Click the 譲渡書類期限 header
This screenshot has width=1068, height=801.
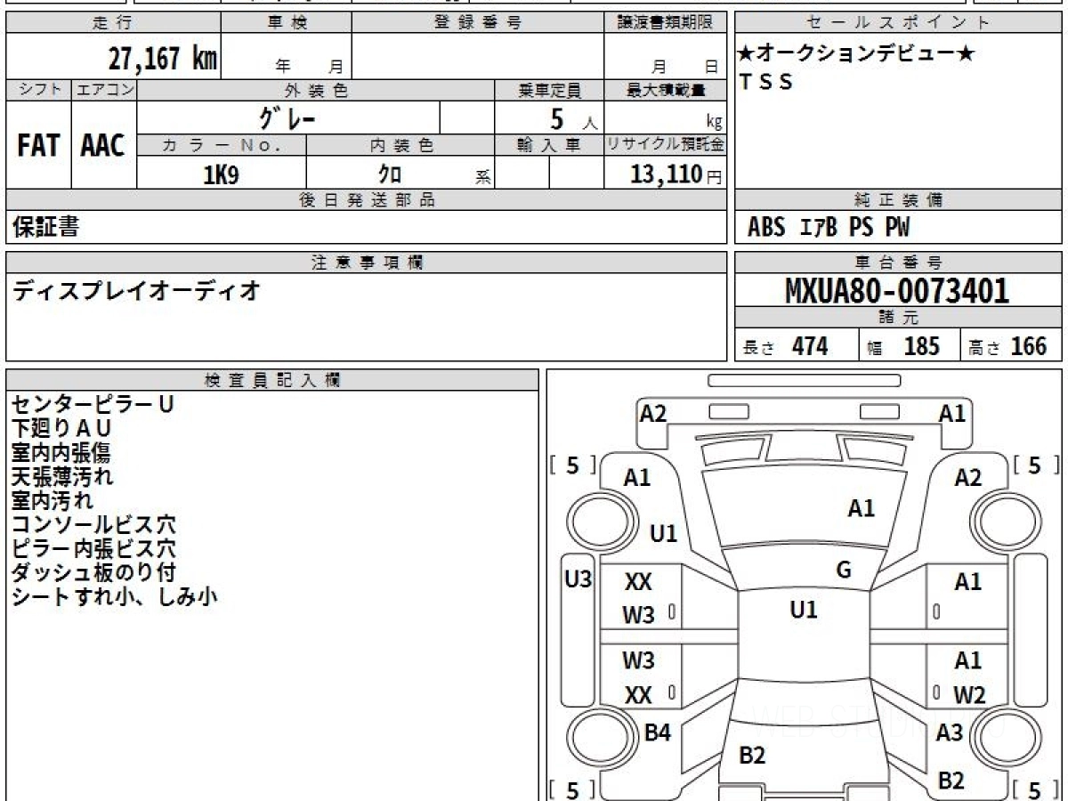(666, 23)
